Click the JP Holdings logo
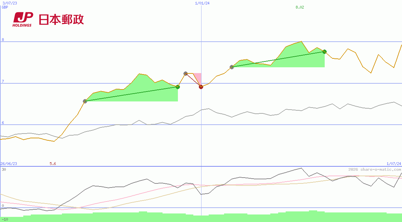Image resolution: width=402 pixels, height=222 pixels. point(23,19)
